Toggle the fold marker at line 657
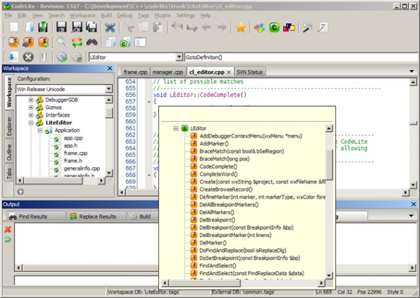Viewport: 420px width, 298px height. click(x=149, y=102)
